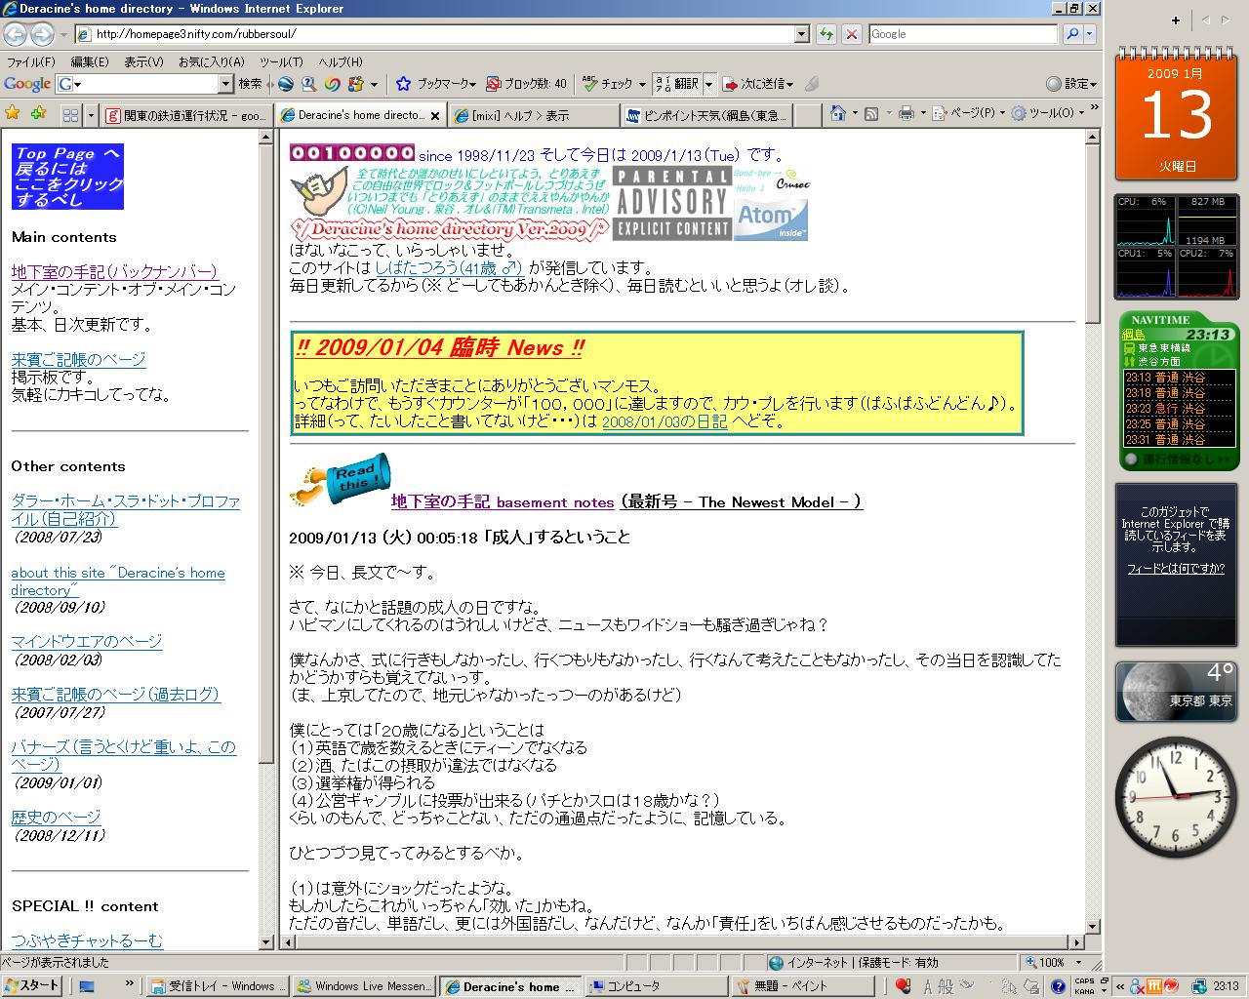This screenshot has width=1249, height=999.
Task: Click the RSS Feeds icon in command bar
Action: pos(871,113)
